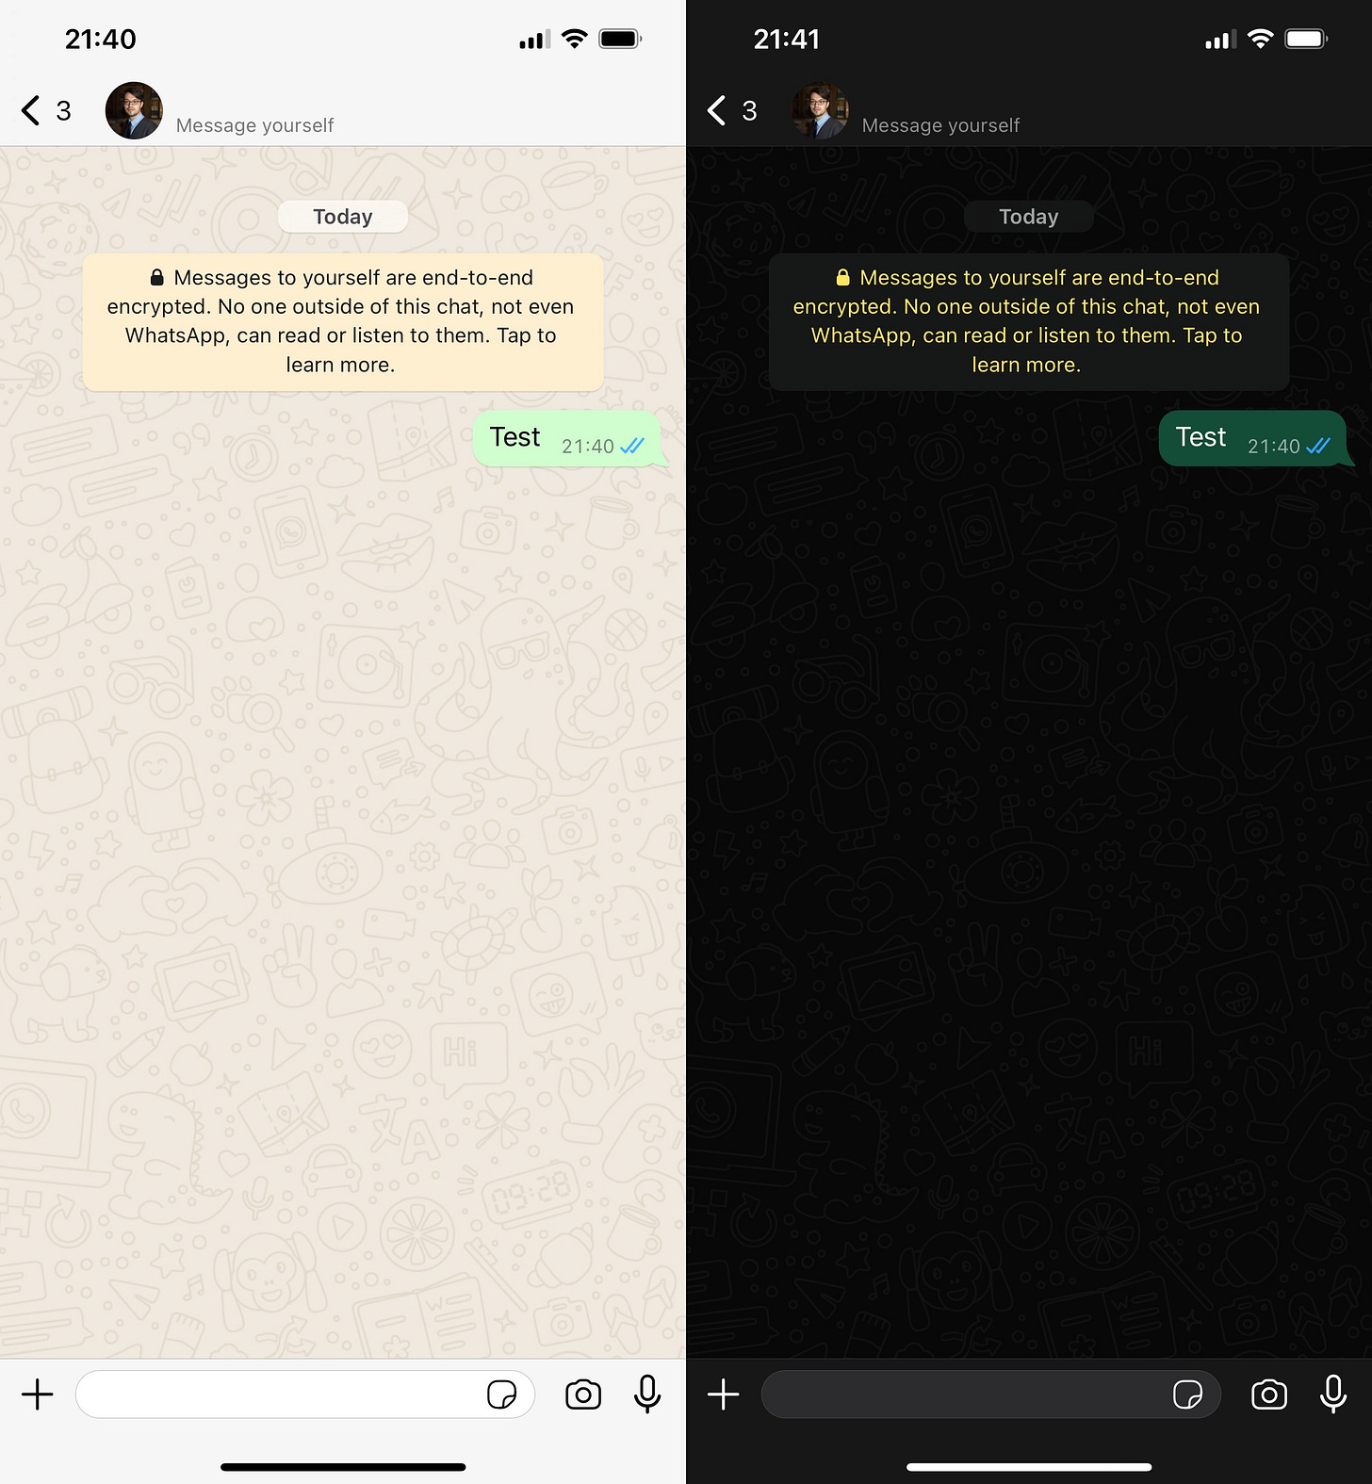
Task: Tap the 'Today' date label in dark mode
Action: [1029, 217]
